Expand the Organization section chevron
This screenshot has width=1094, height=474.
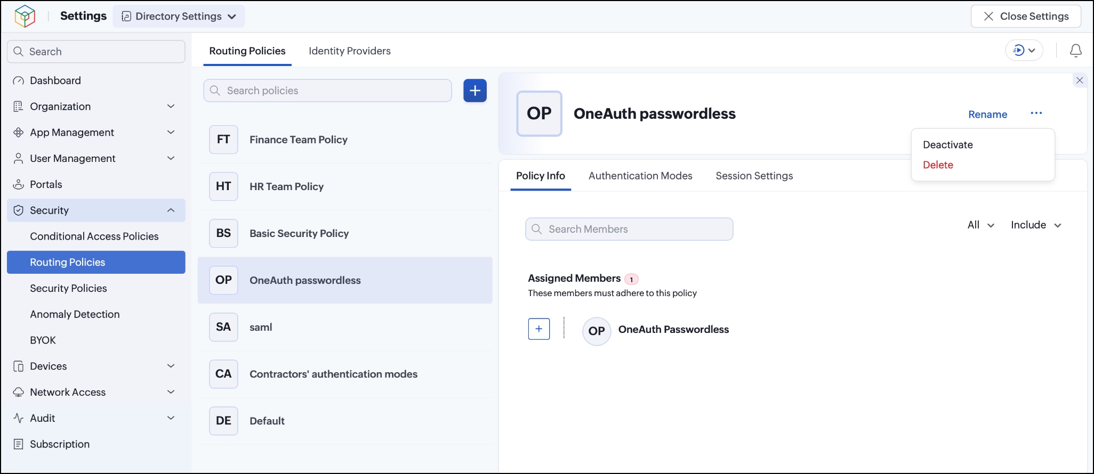pyautogui.click(x=171, y=107)
